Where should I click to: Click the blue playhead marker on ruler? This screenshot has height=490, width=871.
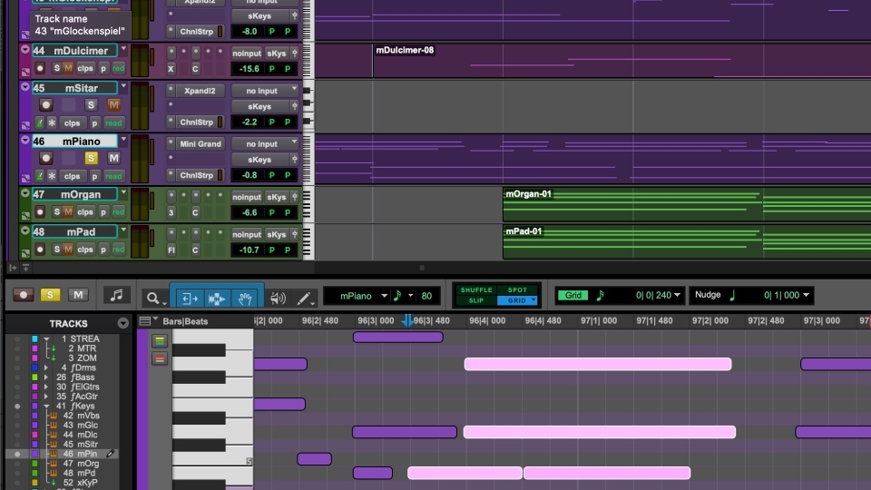point(407,320)
